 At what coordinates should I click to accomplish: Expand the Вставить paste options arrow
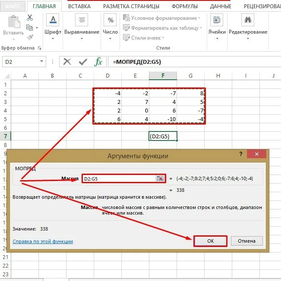14,39
